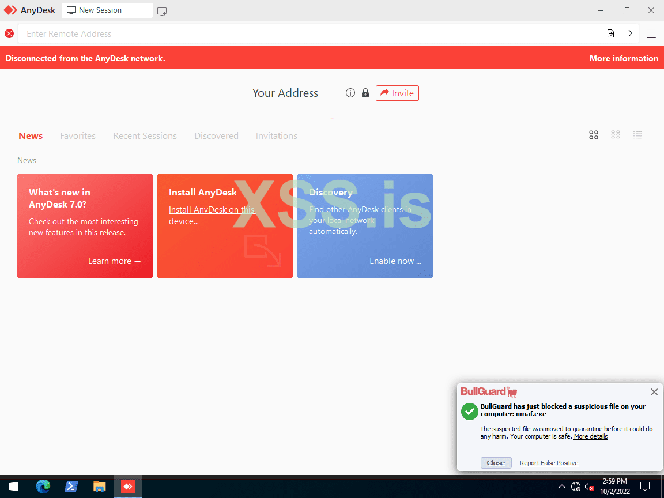Screen dimensions: 664x498
Task: Click Learn more on AnyDesk 7.0 card
Action: pos(114,261)
